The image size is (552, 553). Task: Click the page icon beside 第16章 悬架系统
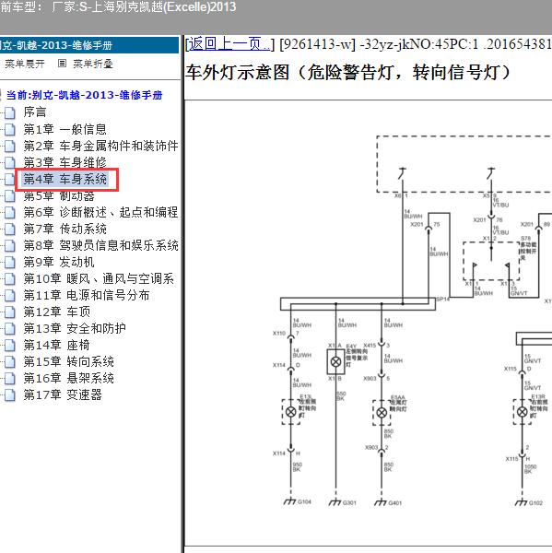[x=10, y=378]
